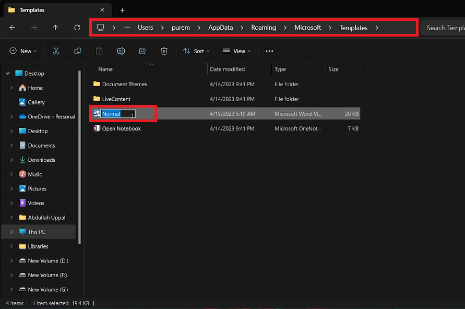Navigate back with the back arrow

point(13,28)
